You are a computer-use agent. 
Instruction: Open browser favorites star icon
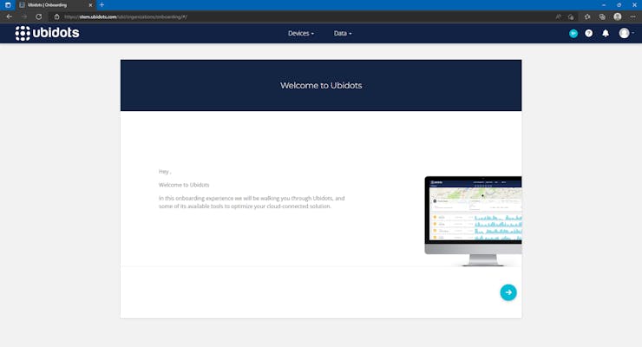point(587,16)
